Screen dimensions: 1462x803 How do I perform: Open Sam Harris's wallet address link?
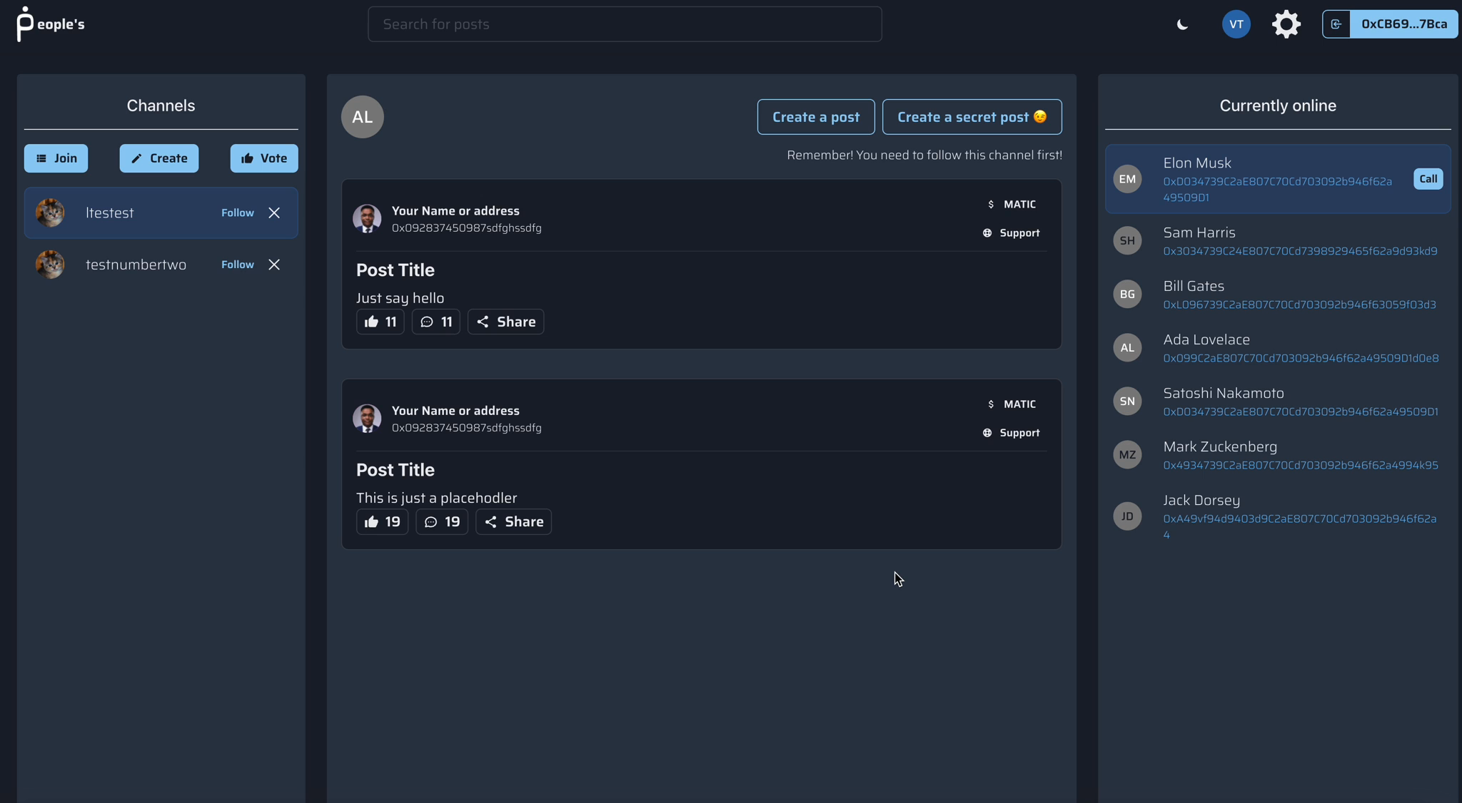1300,251
